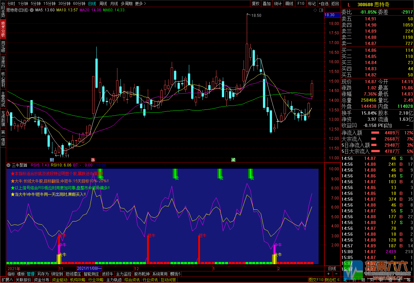Open 龙虎数据 sidebar tab
This screenshot has height=283, width=414.
pos(3,119)
